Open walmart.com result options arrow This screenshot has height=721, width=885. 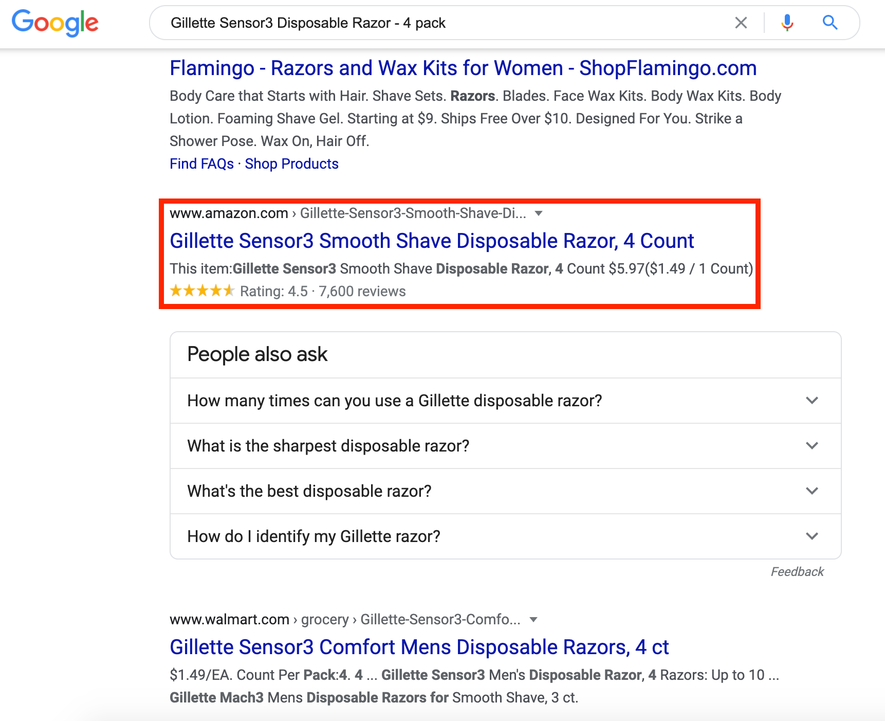coord(533,619)
